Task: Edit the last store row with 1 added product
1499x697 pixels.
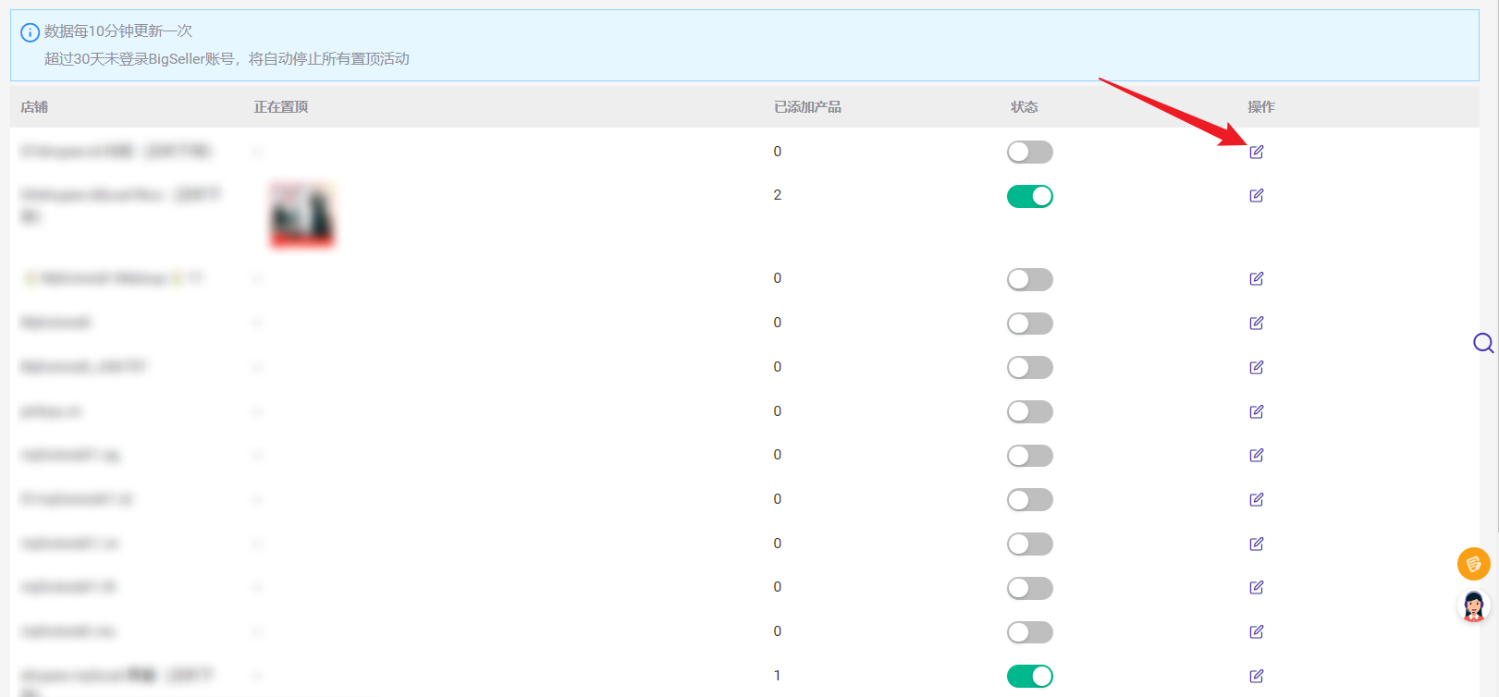Action: 1256,676
